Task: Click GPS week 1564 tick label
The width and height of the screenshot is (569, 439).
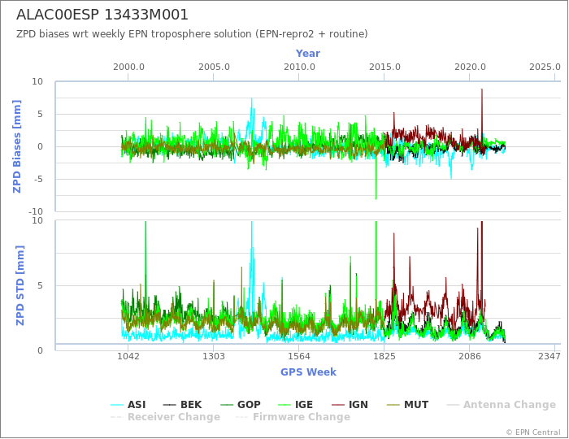Action: [299, 357]
